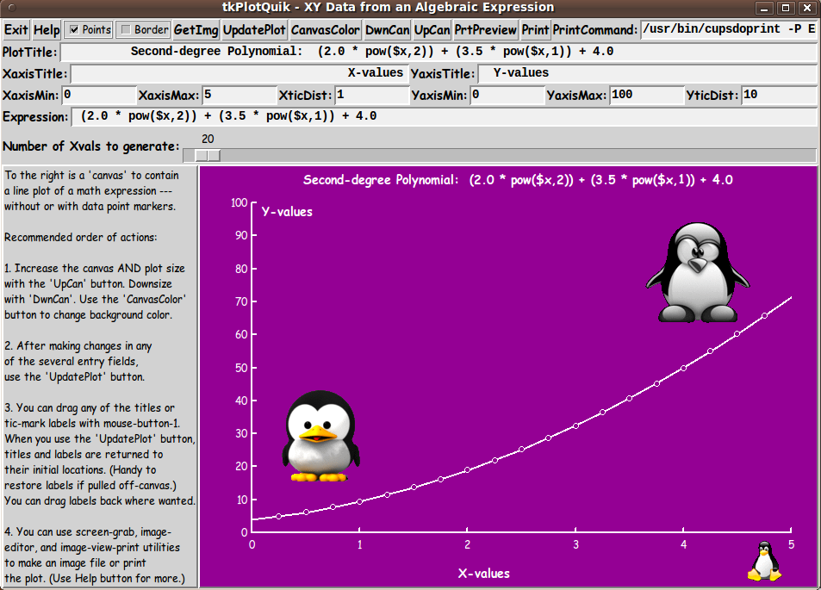Screen dimensions: 821x590
Task: Click the window menu icon in title bar
Action: click(13, 8)
